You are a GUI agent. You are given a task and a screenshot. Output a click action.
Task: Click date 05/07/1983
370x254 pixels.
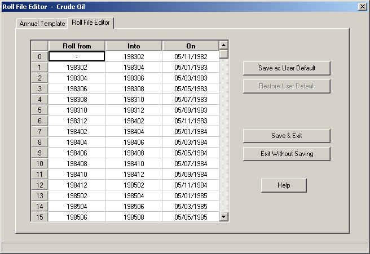coord(191,100)
